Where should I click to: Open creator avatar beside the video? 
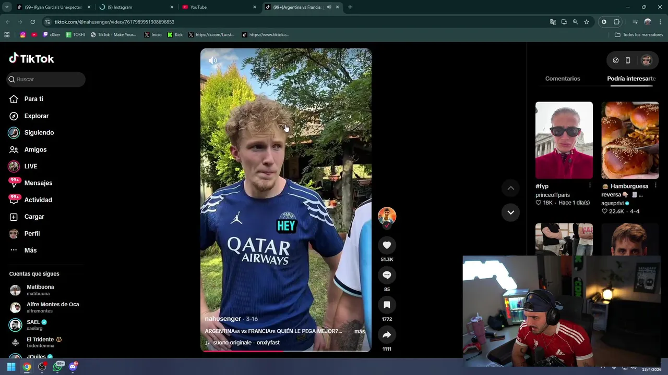click(x=387, y=216)
